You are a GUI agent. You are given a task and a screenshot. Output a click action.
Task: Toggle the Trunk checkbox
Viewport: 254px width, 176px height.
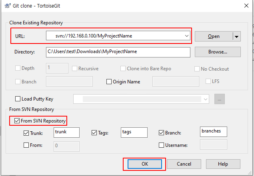pyautogui.click(x=26, y=133)
